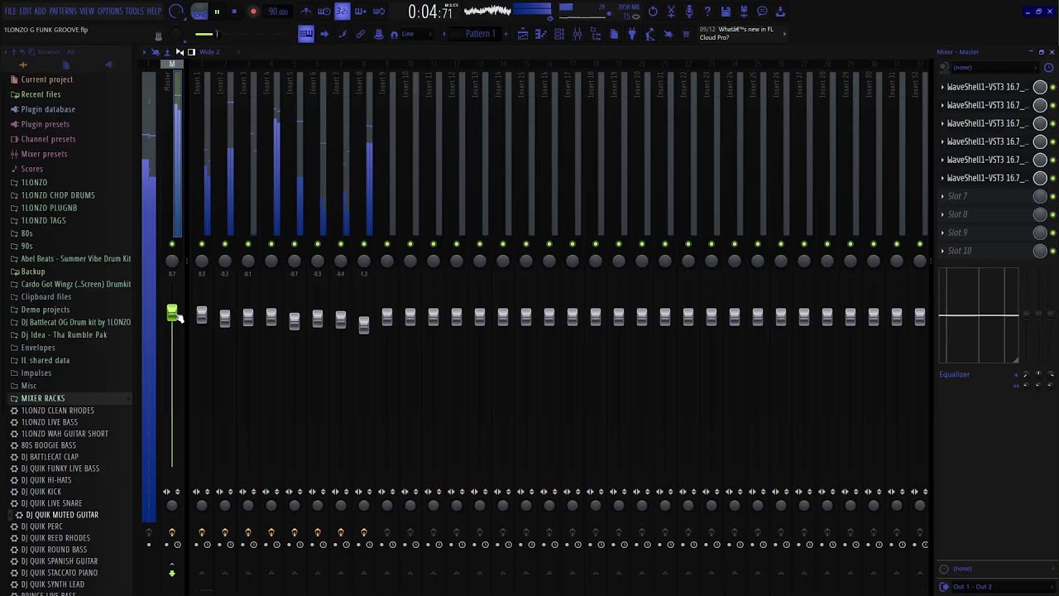
Task: Stop playback with the stop button
Action: 234,12
